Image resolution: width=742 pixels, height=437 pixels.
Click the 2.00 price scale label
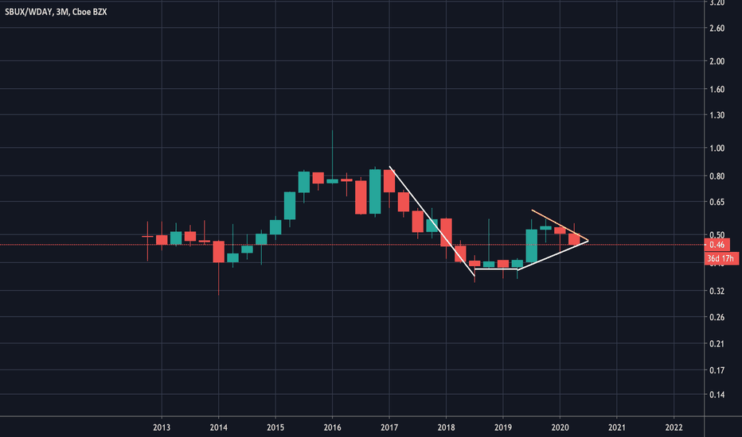pyautogui.click(x=717, y=61)
